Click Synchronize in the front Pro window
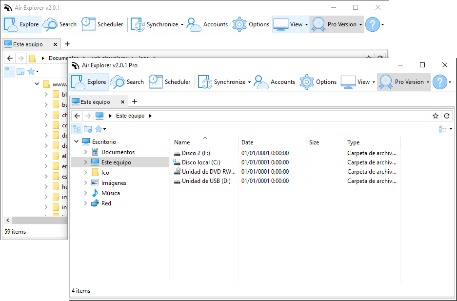Viewport: 457px width, 301px height. coord(221,82)
